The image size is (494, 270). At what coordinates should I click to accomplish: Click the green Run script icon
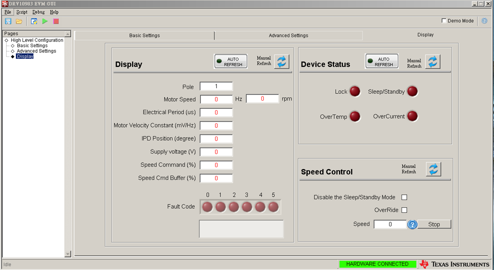point(45,21)
